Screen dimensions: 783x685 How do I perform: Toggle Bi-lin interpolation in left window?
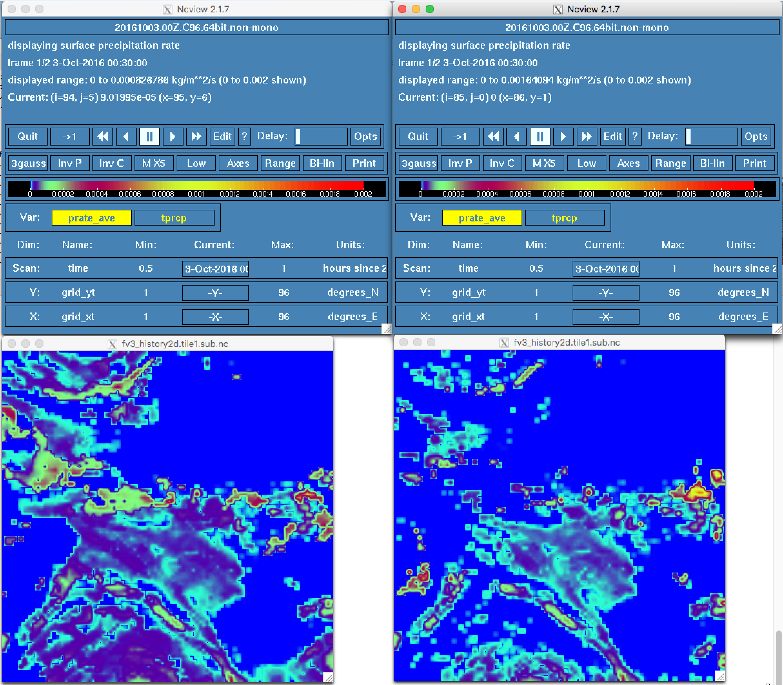[x=322, y=163]
